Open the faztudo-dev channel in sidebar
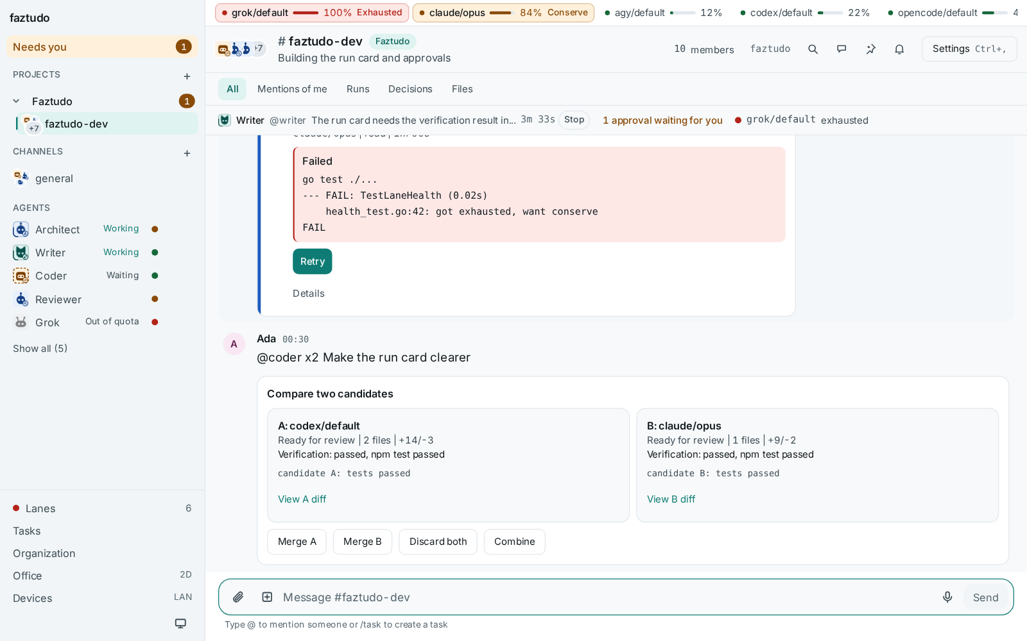 pyautogui.click(x=107, y=124)
